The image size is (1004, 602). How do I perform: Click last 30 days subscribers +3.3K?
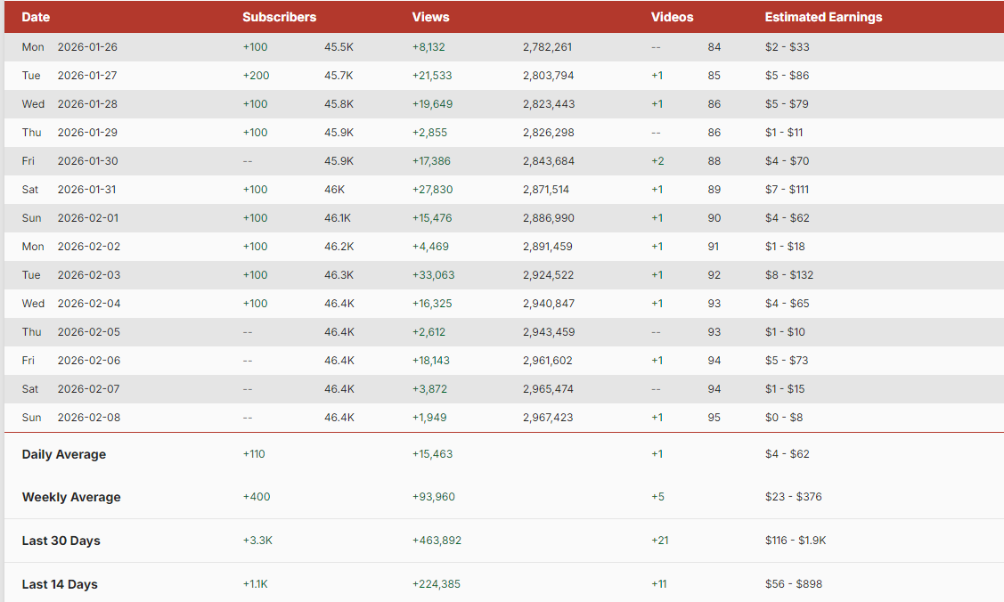point(257,540)
